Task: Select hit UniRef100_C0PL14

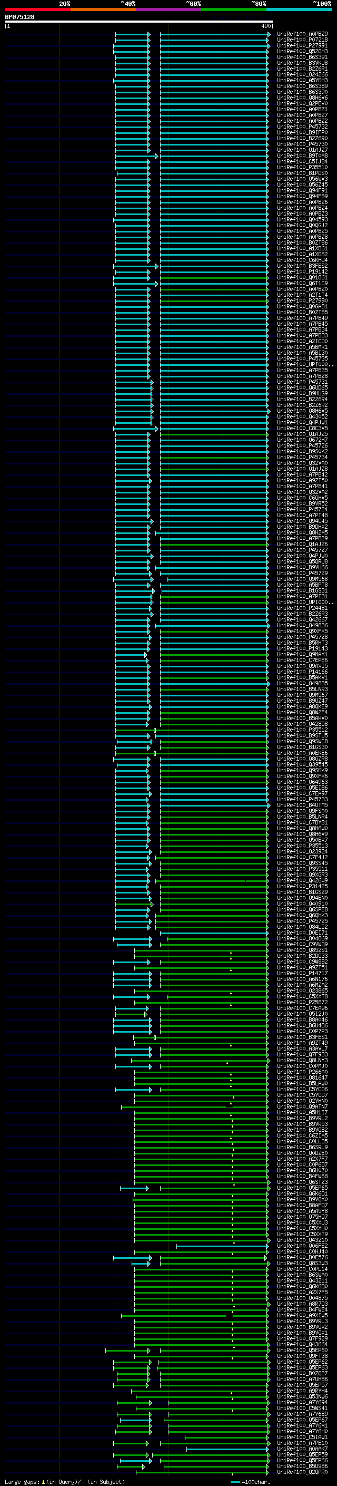Action: (x=302, y=1269)
